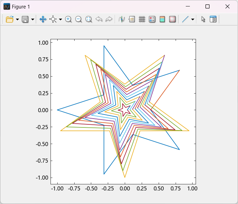Click the x-axis label -0.50
Image resolution: width=238 pixels, height=204 pixels.
pos(91,188)
